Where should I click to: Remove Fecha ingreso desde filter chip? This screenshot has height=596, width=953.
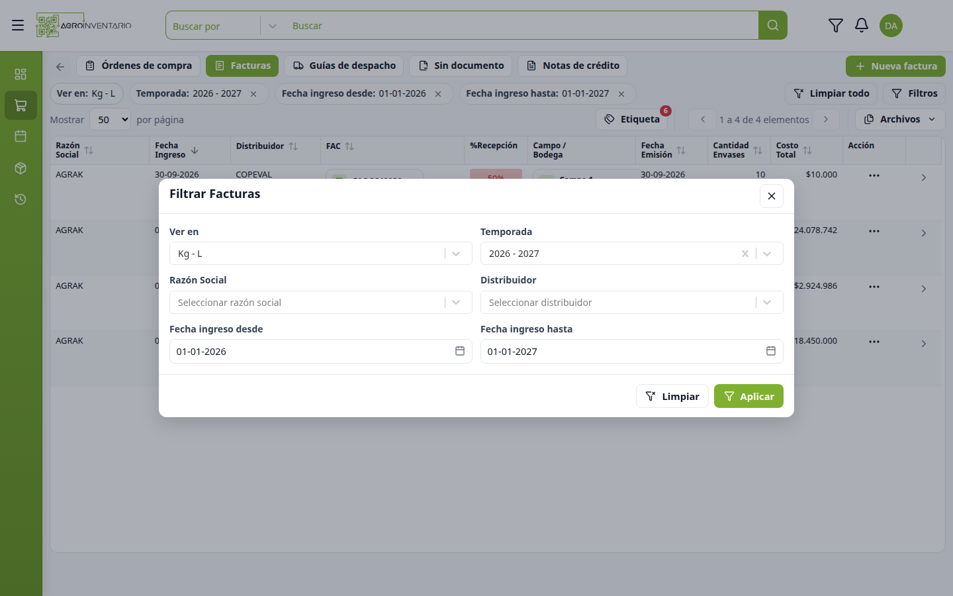point(438,94)
